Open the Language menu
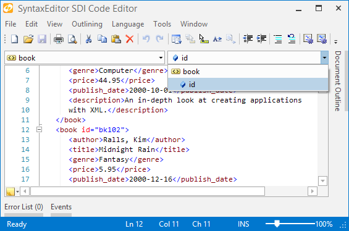 pos(128,24)
